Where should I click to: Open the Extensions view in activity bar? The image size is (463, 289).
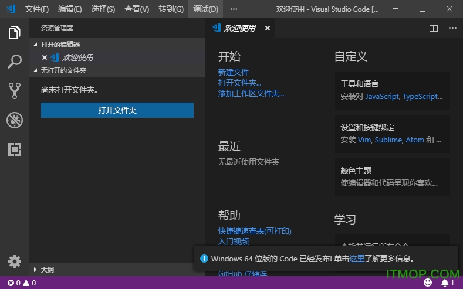tap(15, 149)
